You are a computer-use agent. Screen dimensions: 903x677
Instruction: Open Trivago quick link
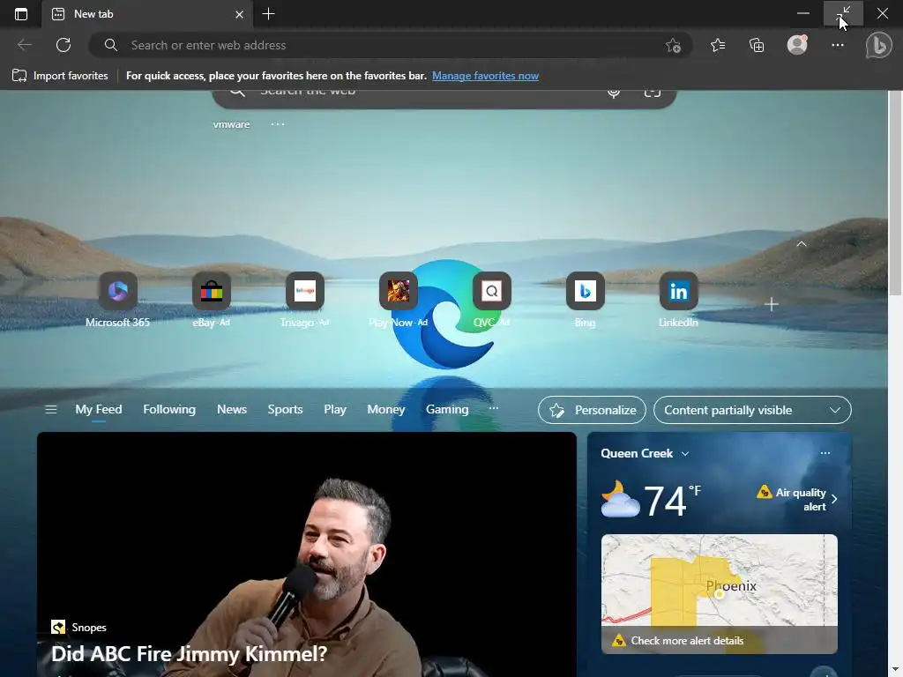304,300
